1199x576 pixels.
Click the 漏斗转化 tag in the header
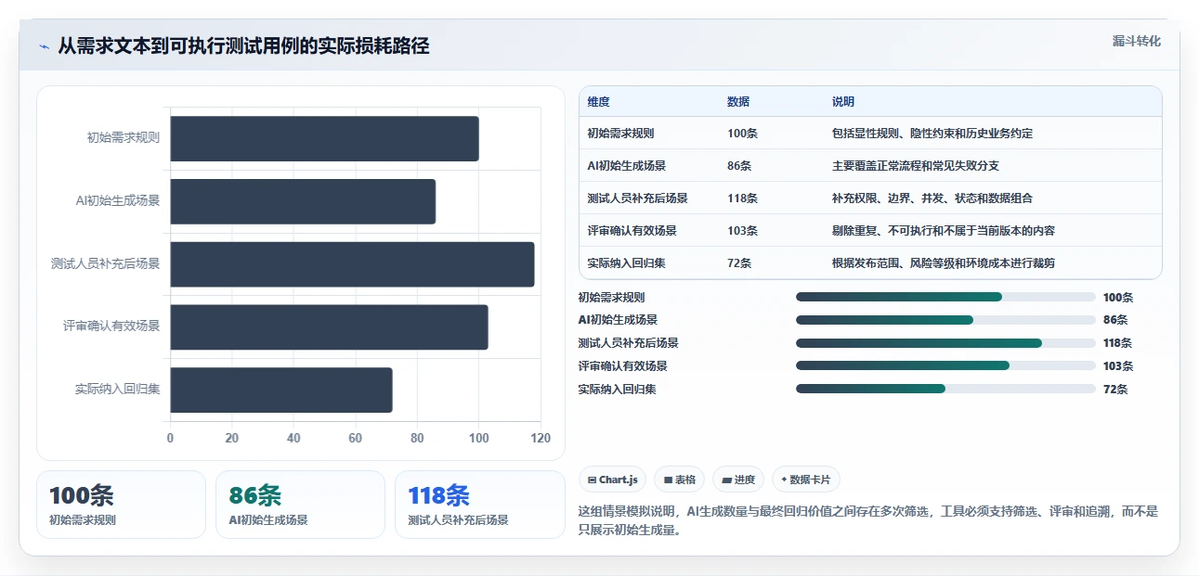pyautogui.click(x=1137, y=42)
